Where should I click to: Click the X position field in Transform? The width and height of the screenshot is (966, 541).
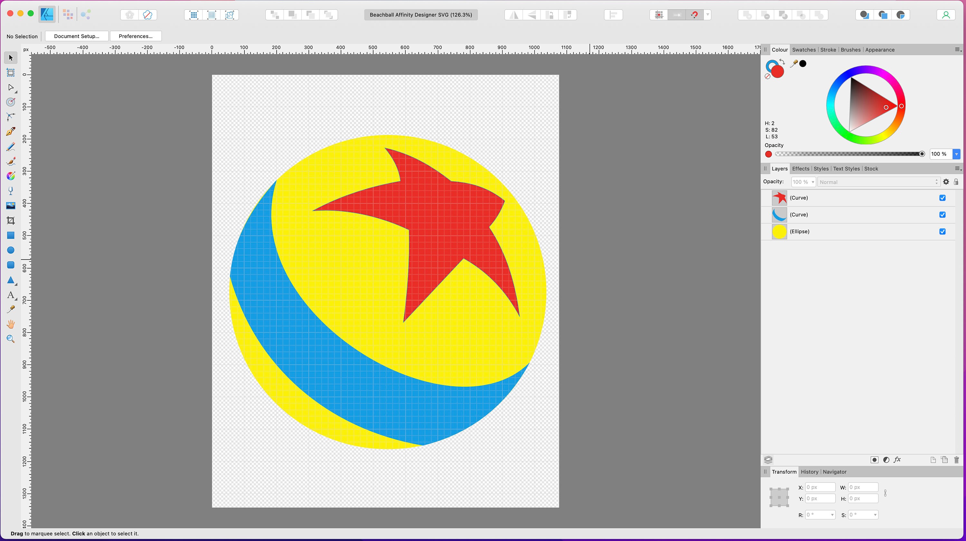click(x=820, y=487)
